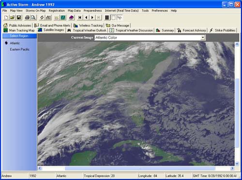Click vertical scrollbar down arrow
Image resolution: width=242 pixels, height=180 pixels.
pyautogui.click(x=237, y=164)
